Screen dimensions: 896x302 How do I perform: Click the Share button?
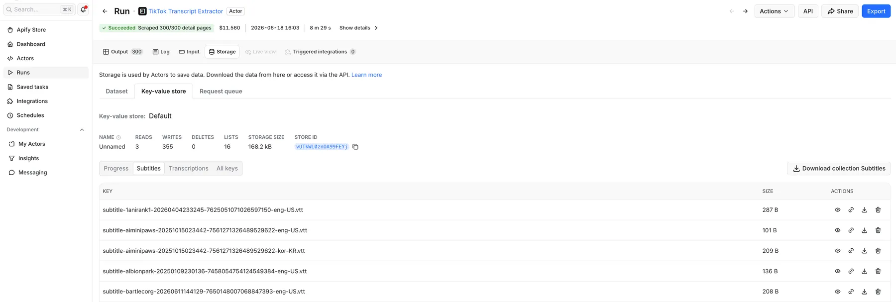[x=840, y=11]
